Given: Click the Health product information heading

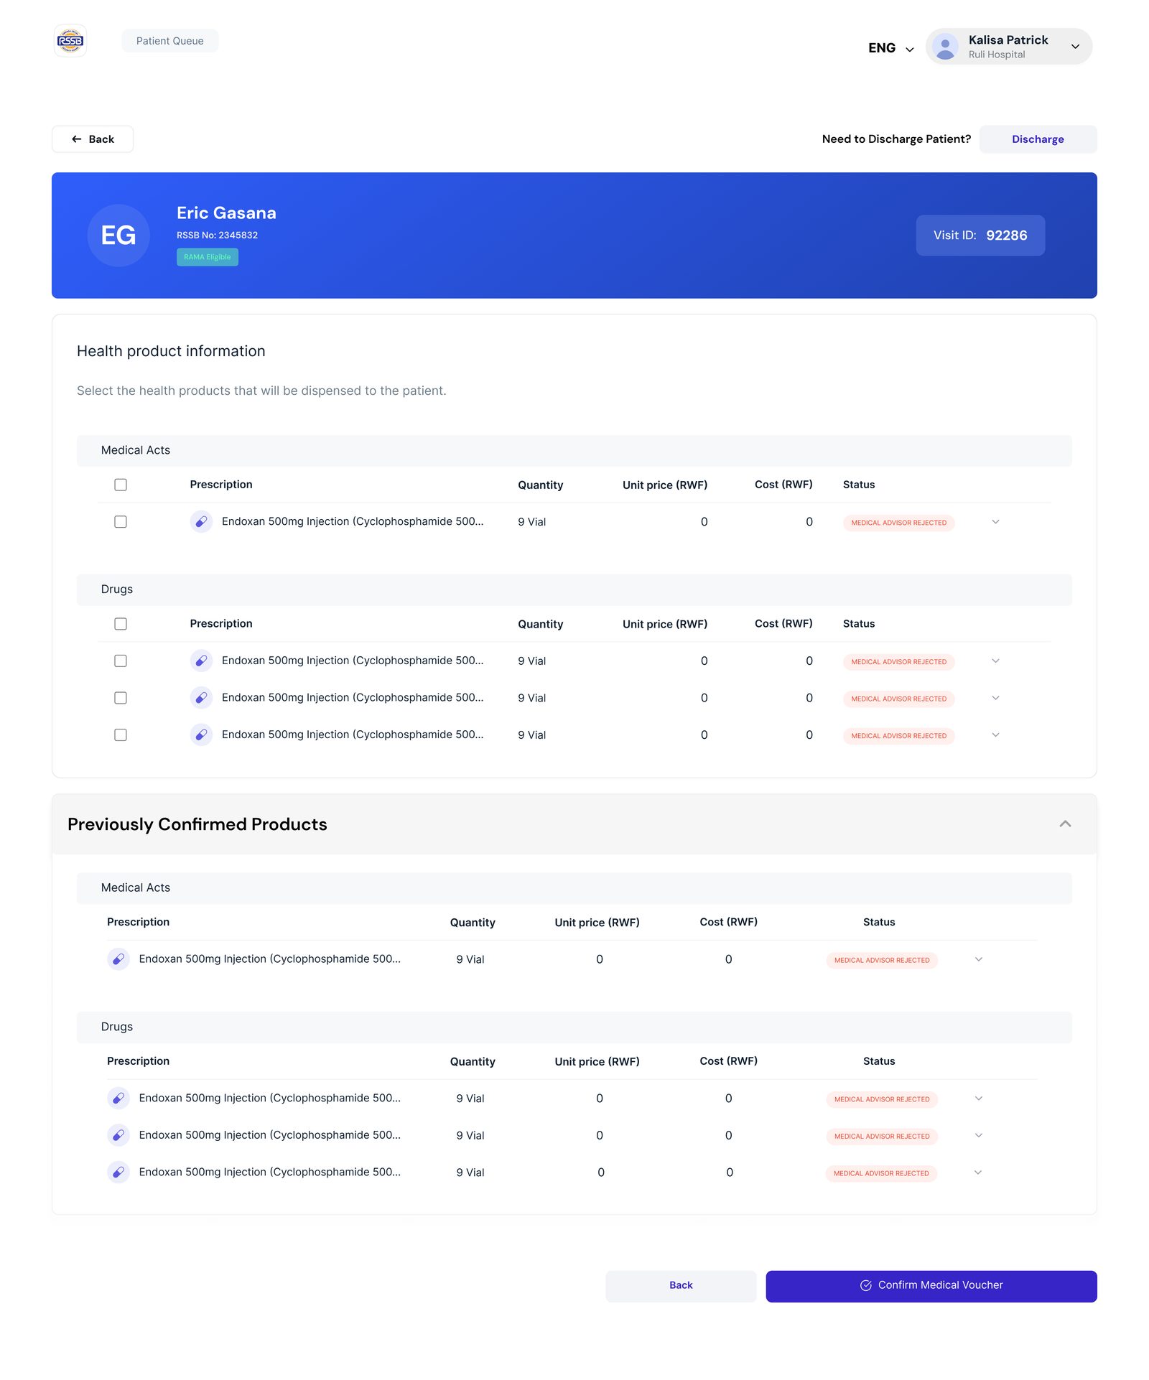Looking at the screenshot, I should 171,351.
